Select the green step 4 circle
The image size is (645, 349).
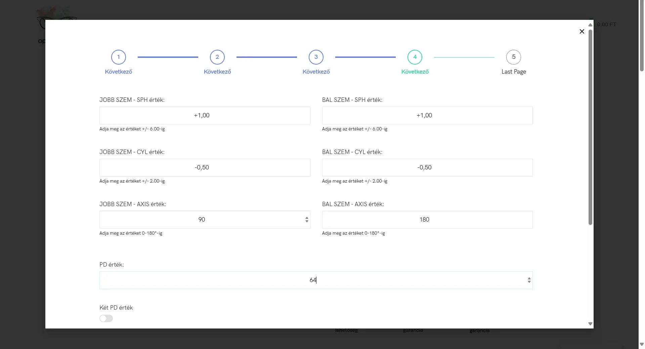click(x=415, y=57)
